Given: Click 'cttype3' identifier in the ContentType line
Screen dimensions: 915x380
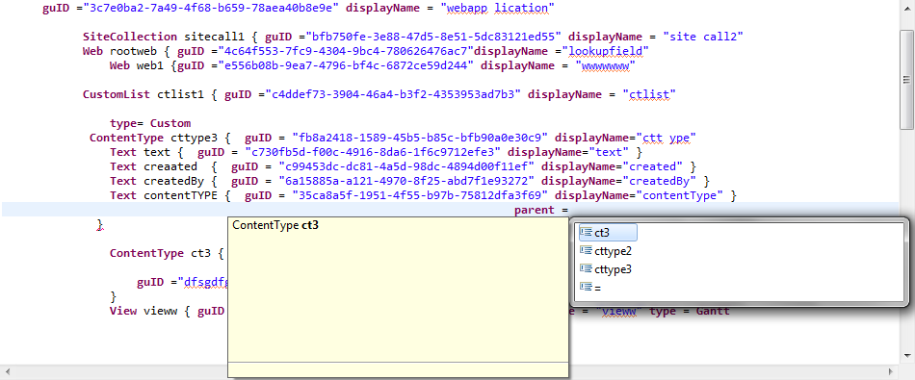Looking at the screenshot, I should 194,138.
